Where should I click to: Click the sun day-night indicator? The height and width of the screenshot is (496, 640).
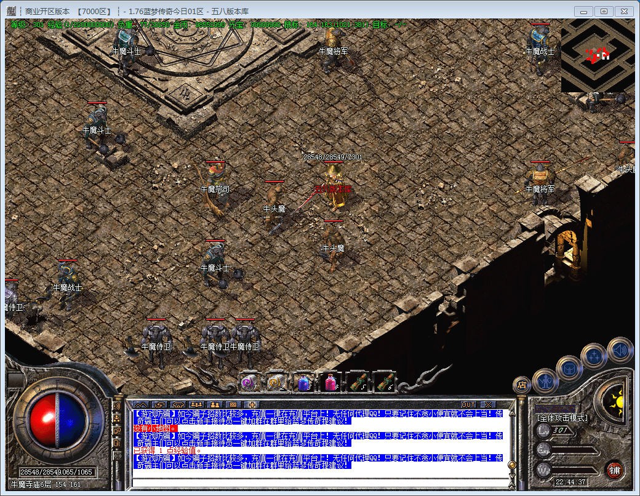coord(615,402)
